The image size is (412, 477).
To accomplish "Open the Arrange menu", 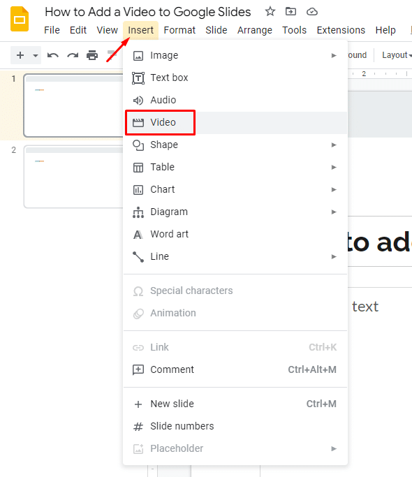I will [255, 30].
